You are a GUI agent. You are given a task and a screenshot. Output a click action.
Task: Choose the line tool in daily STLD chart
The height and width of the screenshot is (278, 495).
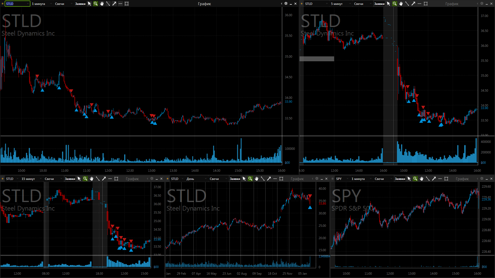point(263,179)
